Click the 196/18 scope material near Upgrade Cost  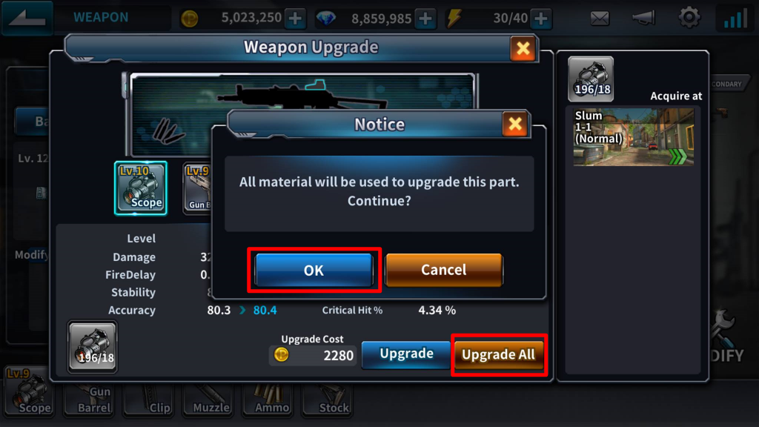[x=93, y=347]
